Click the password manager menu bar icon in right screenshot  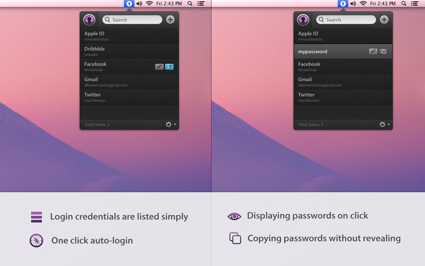(x=343, y=4)
